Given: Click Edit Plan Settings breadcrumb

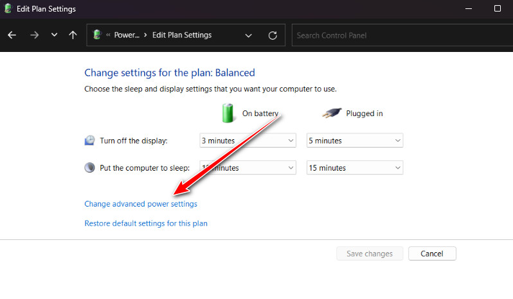Looking at the screenshot, I should point(182,35).
